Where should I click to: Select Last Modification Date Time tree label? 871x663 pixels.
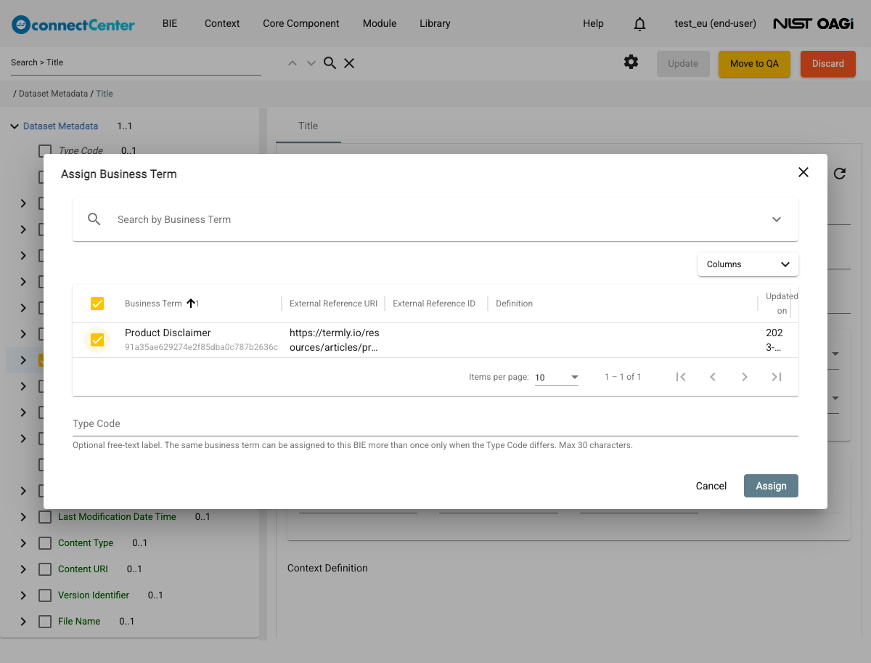[x=117, y=517]
